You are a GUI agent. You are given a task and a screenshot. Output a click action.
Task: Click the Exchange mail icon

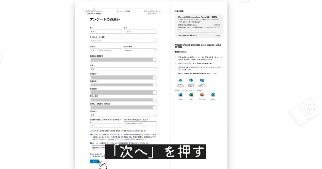[202, 81]
